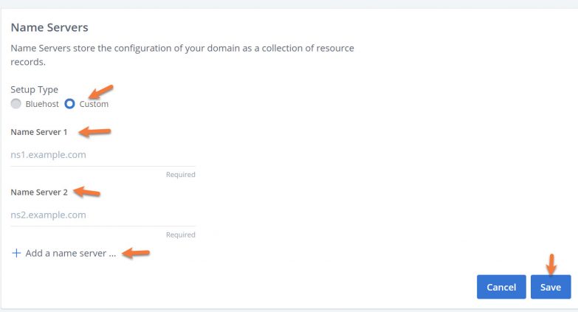This screenshot has height=312, width=578.
Task: Click the orange arrow above Save button
Action: pos(550,264)
